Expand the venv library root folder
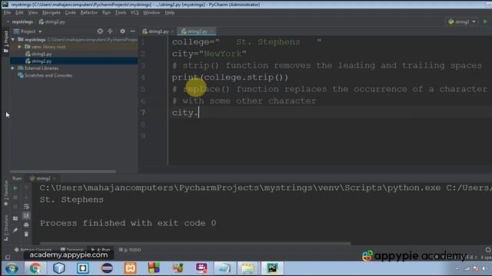The height and width of the screenshot is (276, 492). click(20, 47)
